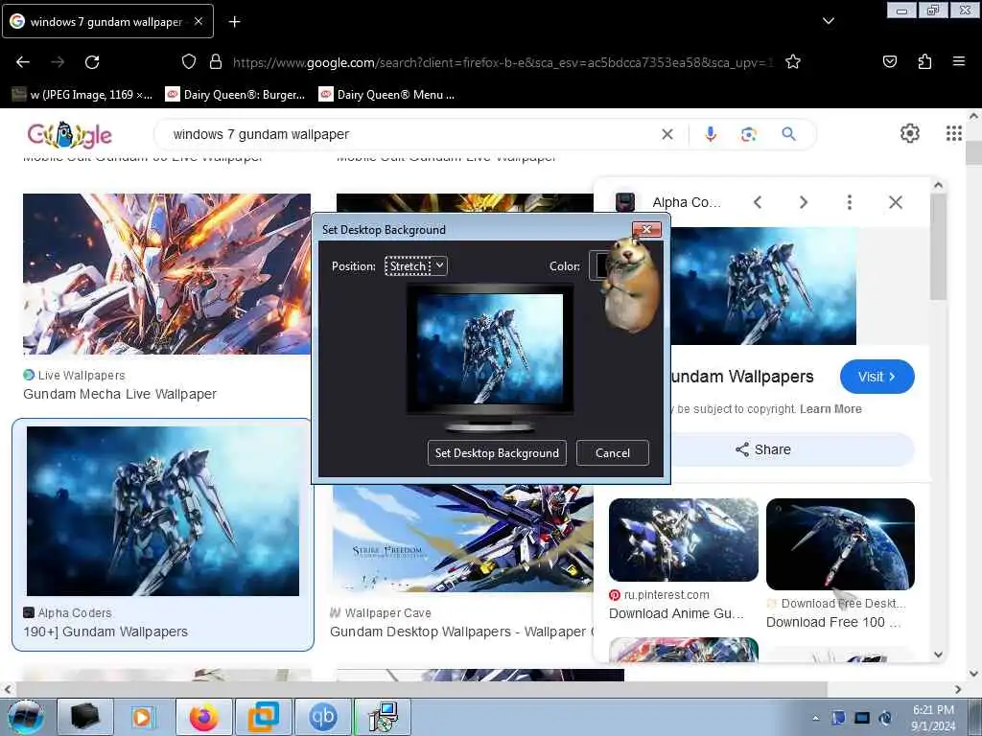
Task: Clear the Google search box text
Action: [x=667, y=134]
